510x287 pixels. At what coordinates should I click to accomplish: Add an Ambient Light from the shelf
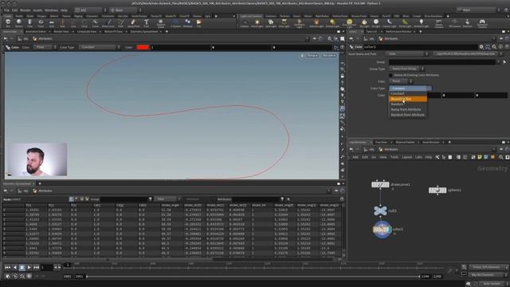point(422,23)
